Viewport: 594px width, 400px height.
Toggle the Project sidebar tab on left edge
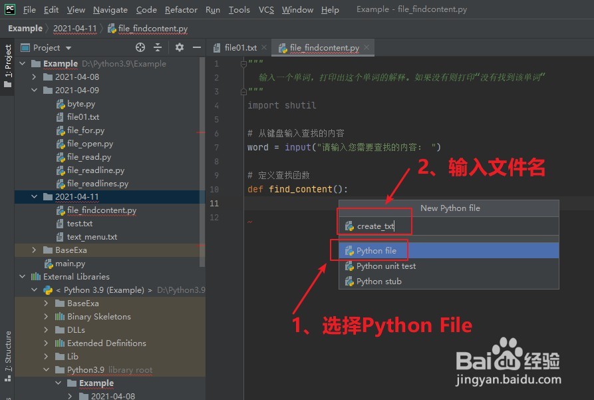[7, 64]
